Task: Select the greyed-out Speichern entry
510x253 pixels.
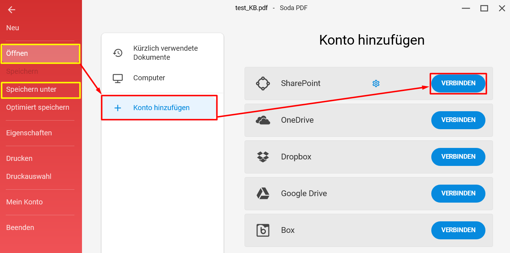Action: (x=22, y=71)
